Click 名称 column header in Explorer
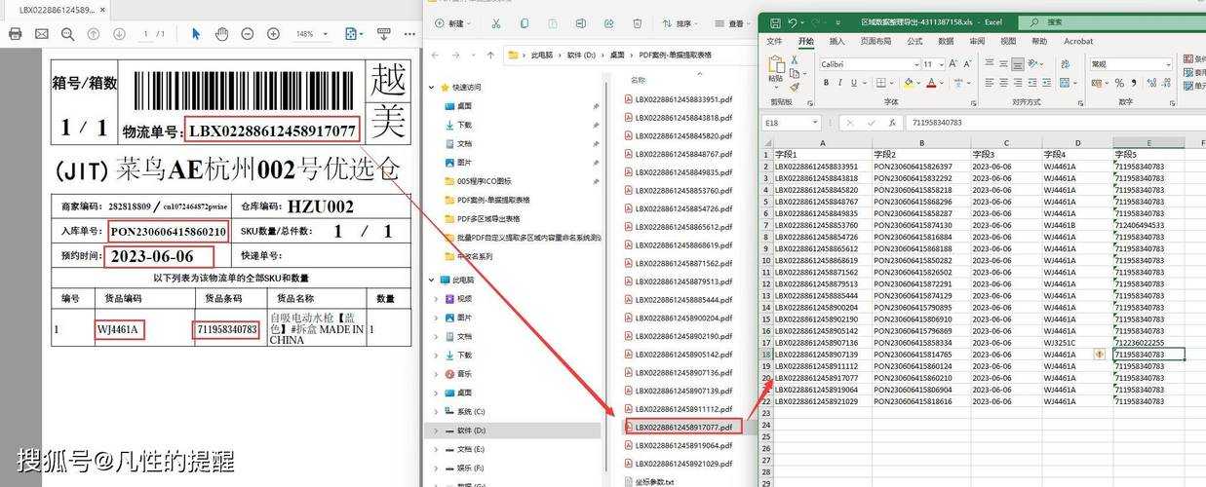1206x487 pixels. (x=639, y=80)
